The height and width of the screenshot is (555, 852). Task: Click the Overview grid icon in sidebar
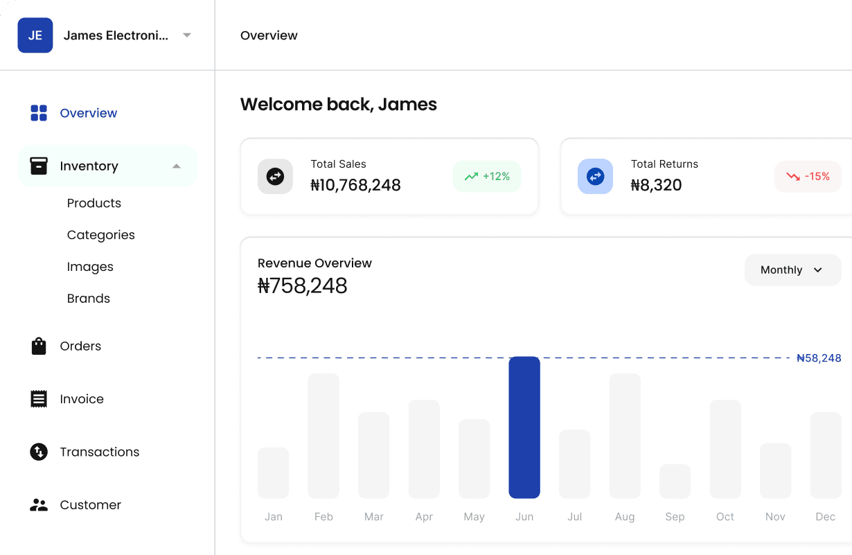tap(39, 113)
